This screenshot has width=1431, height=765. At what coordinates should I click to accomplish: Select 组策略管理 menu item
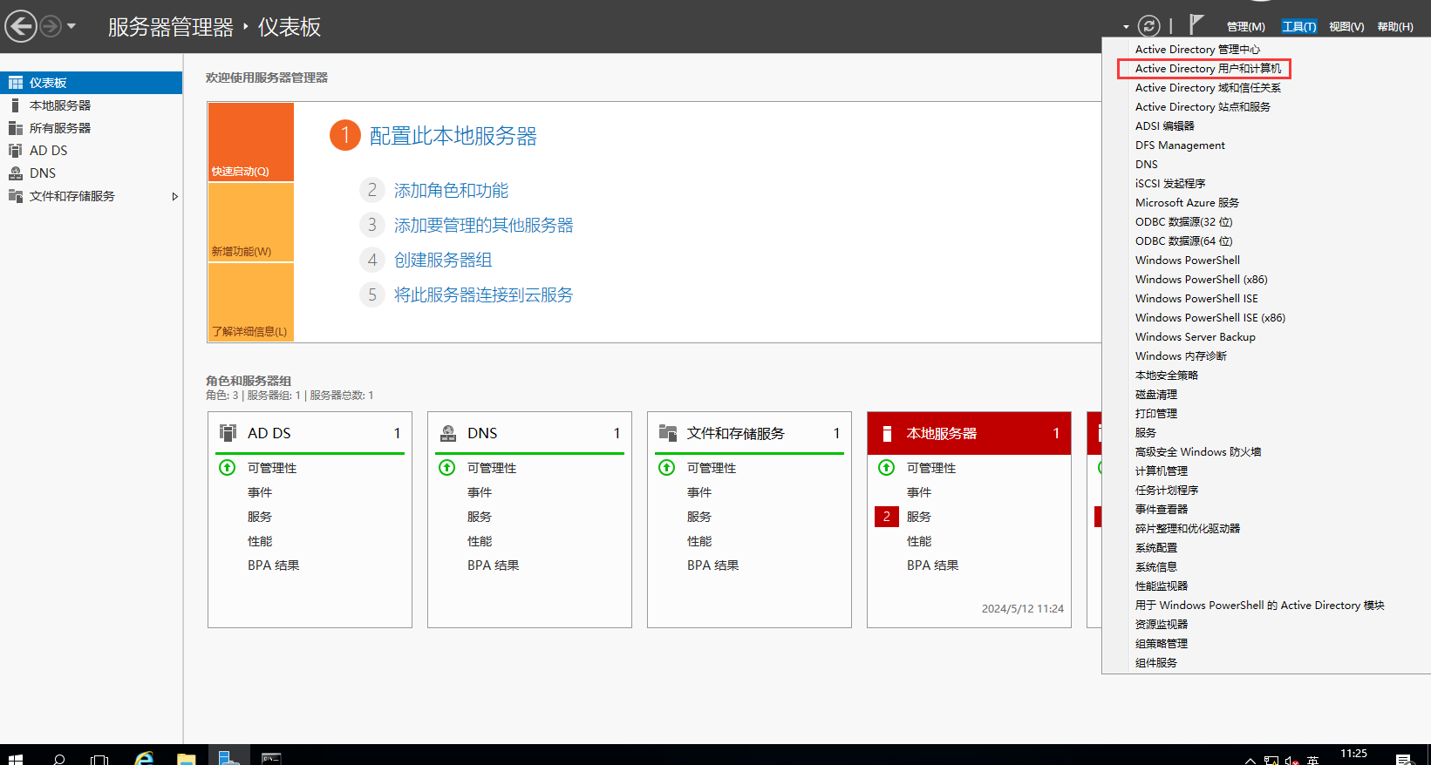pyautogui.click(x=1162, y=644)
